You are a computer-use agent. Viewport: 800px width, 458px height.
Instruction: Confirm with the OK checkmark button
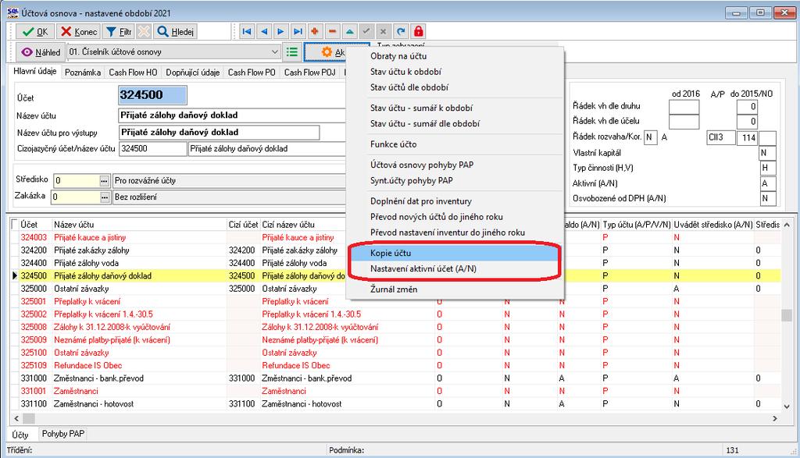click(x=34, y=31)
